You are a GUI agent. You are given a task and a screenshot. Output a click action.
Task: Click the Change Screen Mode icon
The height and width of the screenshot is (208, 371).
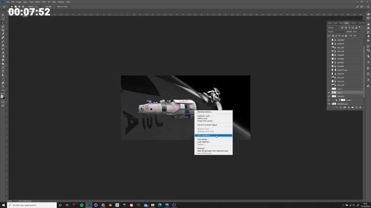pos(3,106)
